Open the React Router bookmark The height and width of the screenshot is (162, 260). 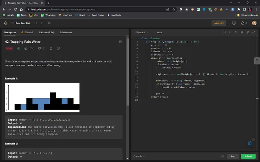[x=96, y=15]
